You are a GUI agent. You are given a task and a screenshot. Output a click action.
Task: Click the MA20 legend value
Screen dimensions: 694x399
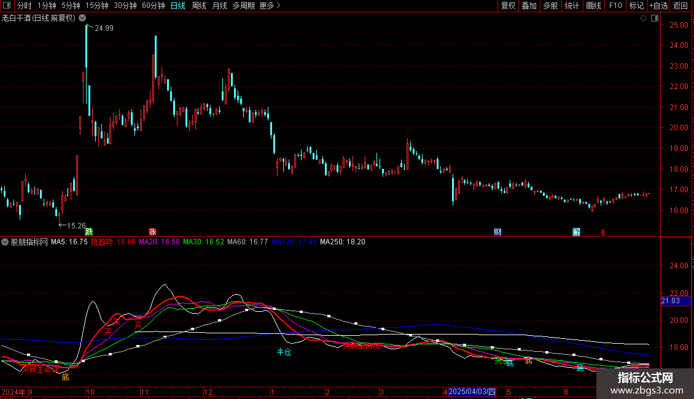tap(159, 242)
